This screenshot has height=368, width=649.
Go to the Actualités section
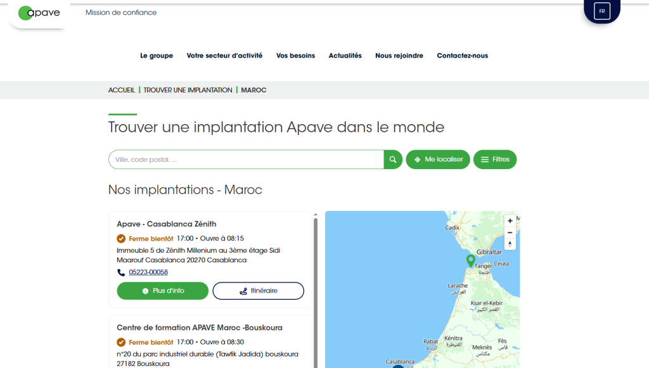pyautogui.click(x=345, y=56)
